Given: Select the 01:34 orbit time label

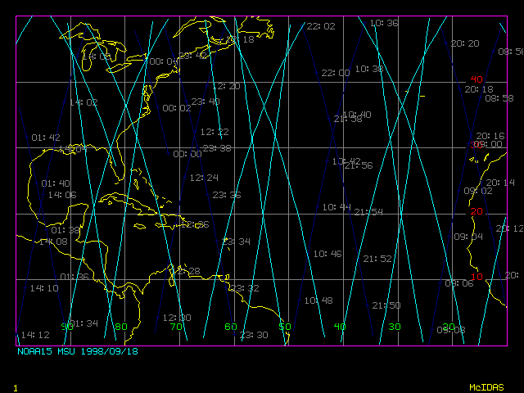Looking at the screenshot, I should (84, 323).
